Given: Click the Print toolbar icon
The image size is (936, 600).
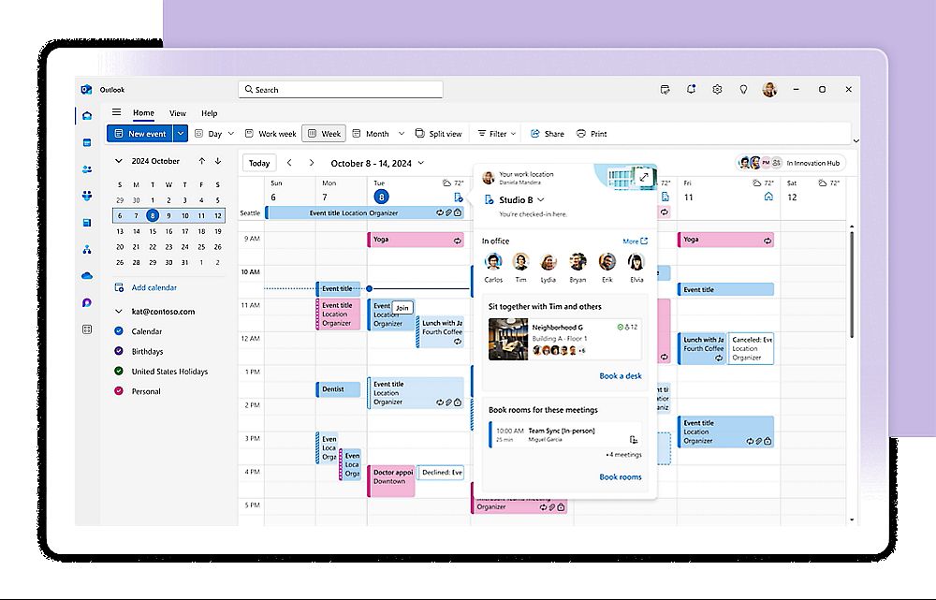Looking at the screenshot, I should [592, 134].
